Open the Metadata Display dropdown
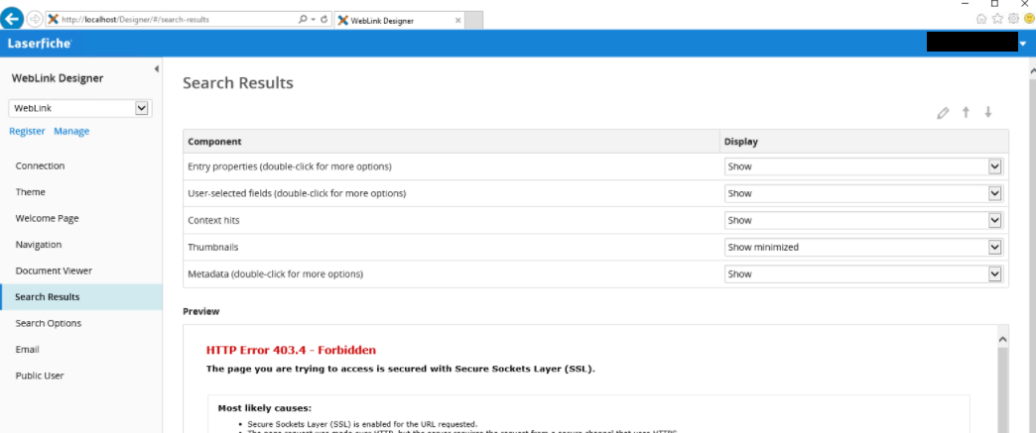The height and width of the screenshot is (433, 1036). [863, 273]
